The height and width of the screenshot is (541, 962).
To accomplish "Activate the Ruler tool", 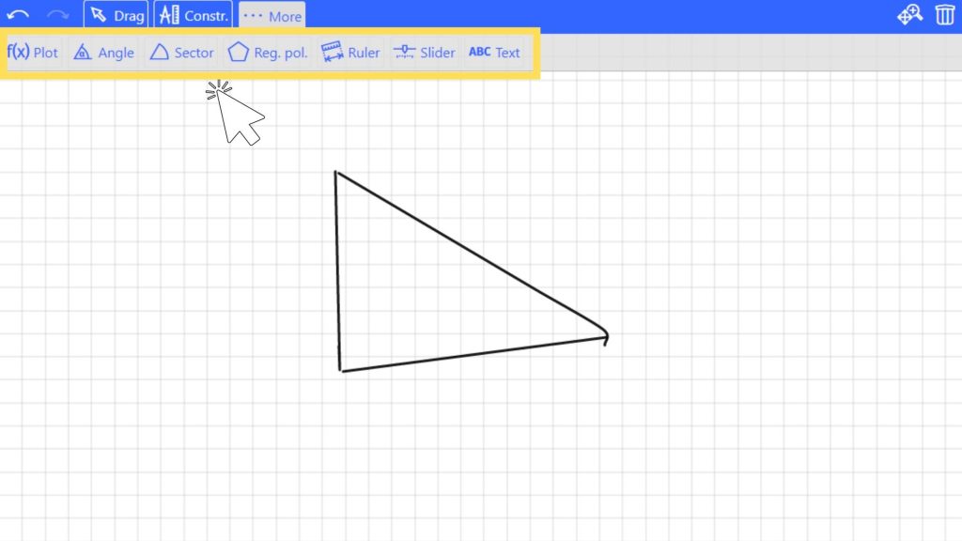I will pyautogui.click(x=351, y=53).
